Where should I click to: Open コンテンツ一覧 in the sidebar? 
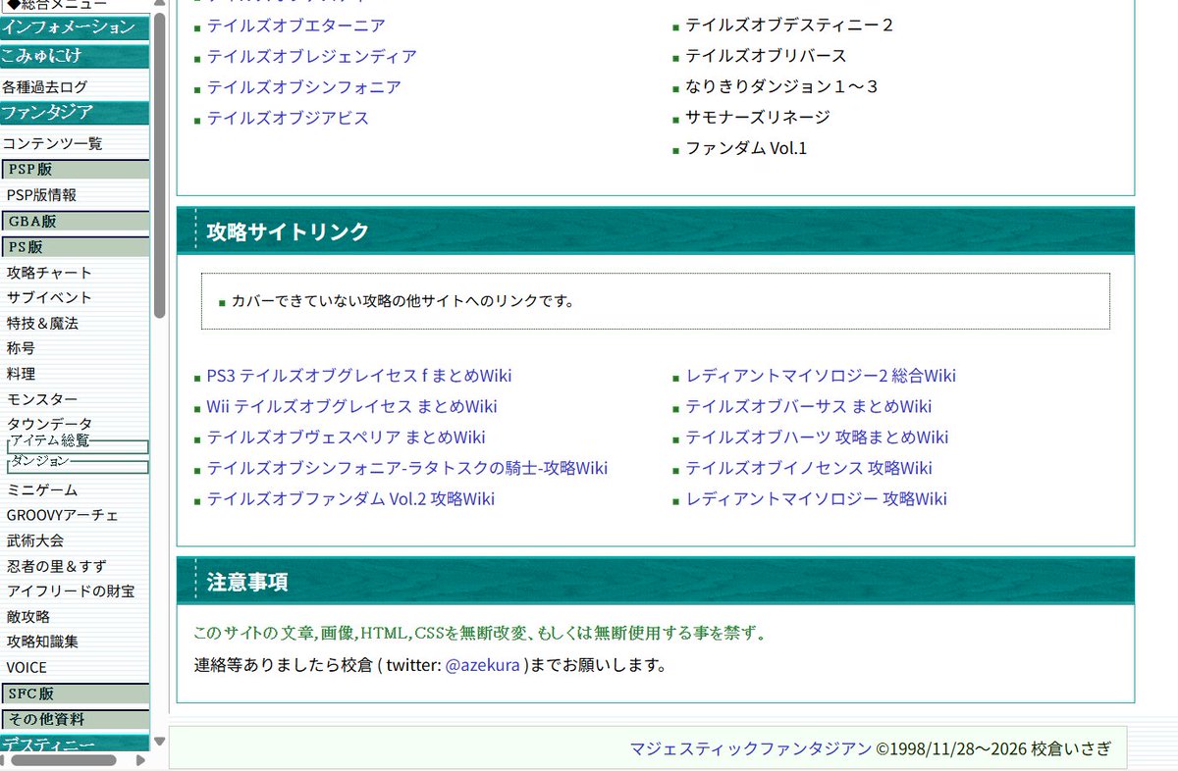coord(52,143)
